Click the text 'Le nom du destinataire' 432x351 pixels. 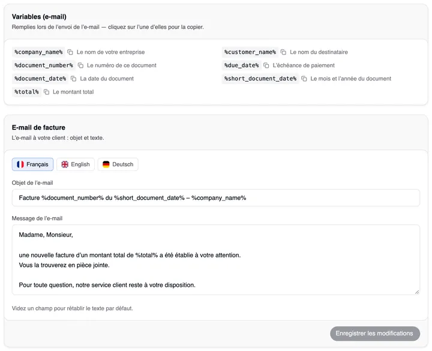pyautogui.click(x=319, y=52)
